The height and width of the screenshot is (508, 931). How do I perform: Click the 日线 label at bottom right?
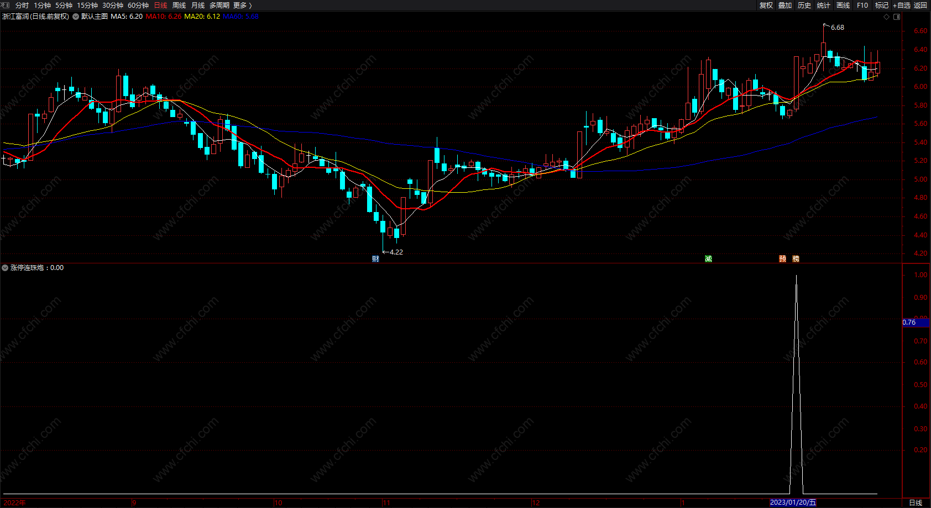tap(916, 502)
